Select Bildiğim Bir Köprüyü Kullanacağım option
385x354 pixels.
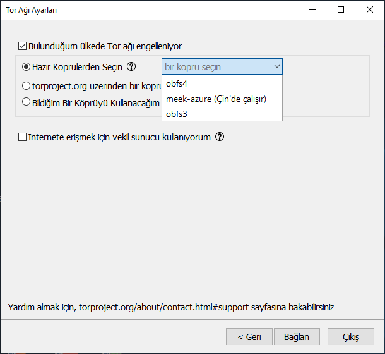coord(27,101)
